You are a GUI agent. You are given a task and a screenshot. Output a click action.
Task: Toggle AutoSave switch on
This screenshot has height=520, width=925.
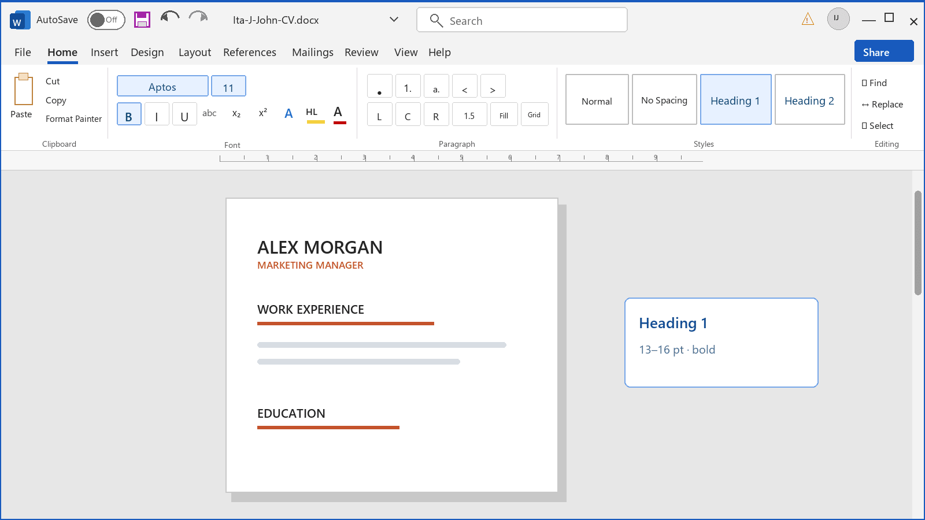tap(106, 20)
